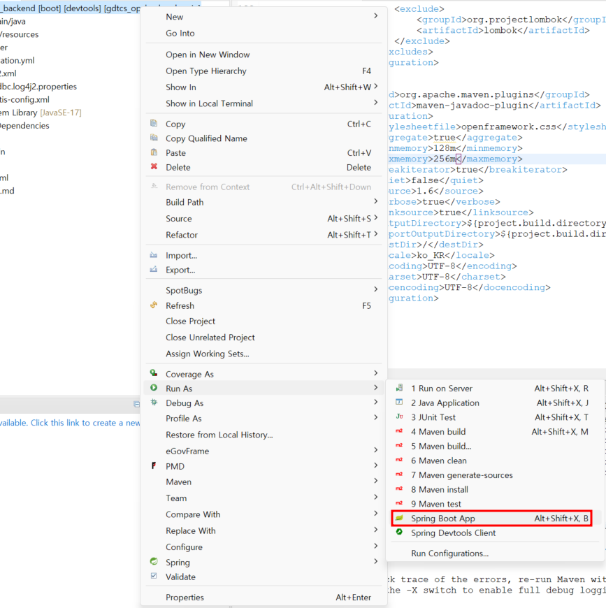Image resolution: width=606 pixels, height=608 pixels.
Task: Click the Spring leaf icon
Action: [154, 561]
